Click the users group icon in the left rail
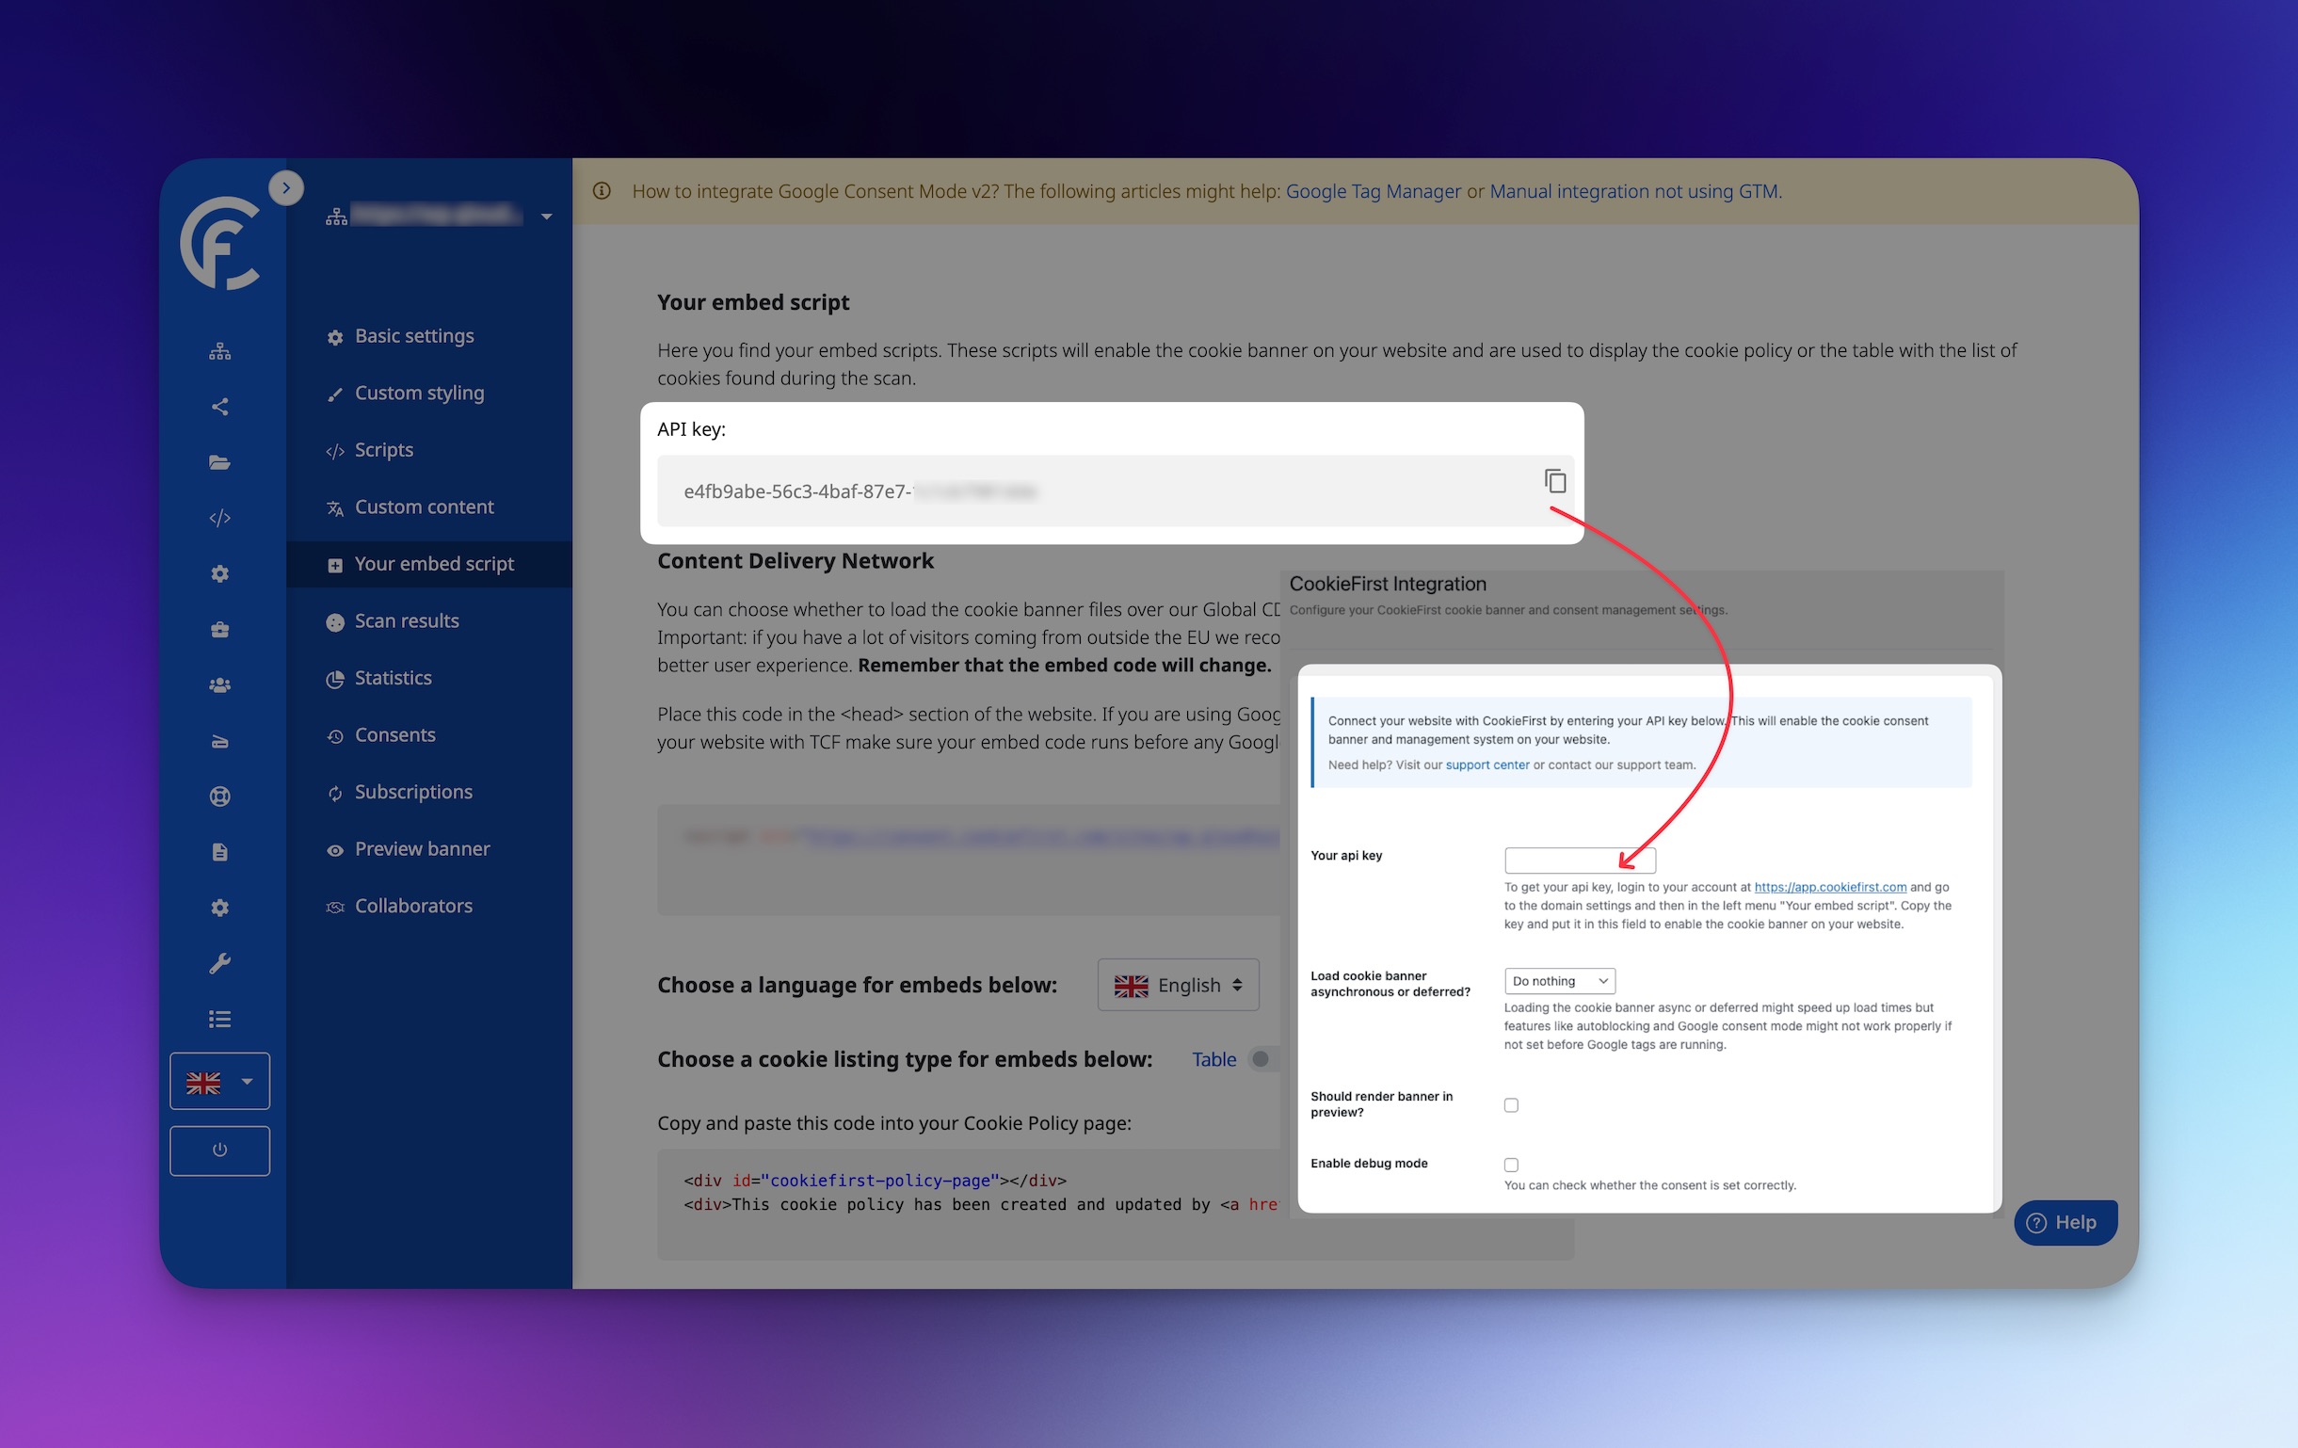Viewport: 2298px width, 1448px height. click(x=219, y=685)
